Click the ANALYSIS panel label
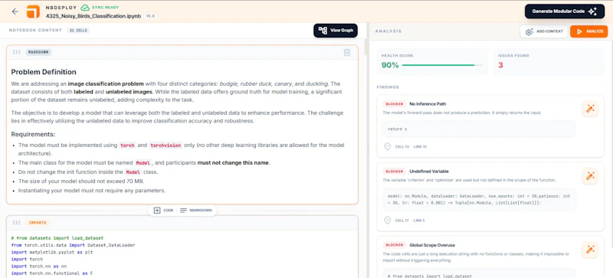The height and width of the screenshot is (278, 613). 388,31
